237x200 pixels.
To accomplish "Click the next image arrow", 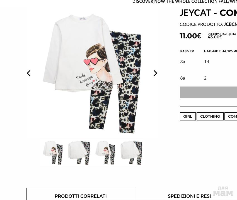I will [x=155, y=73].
